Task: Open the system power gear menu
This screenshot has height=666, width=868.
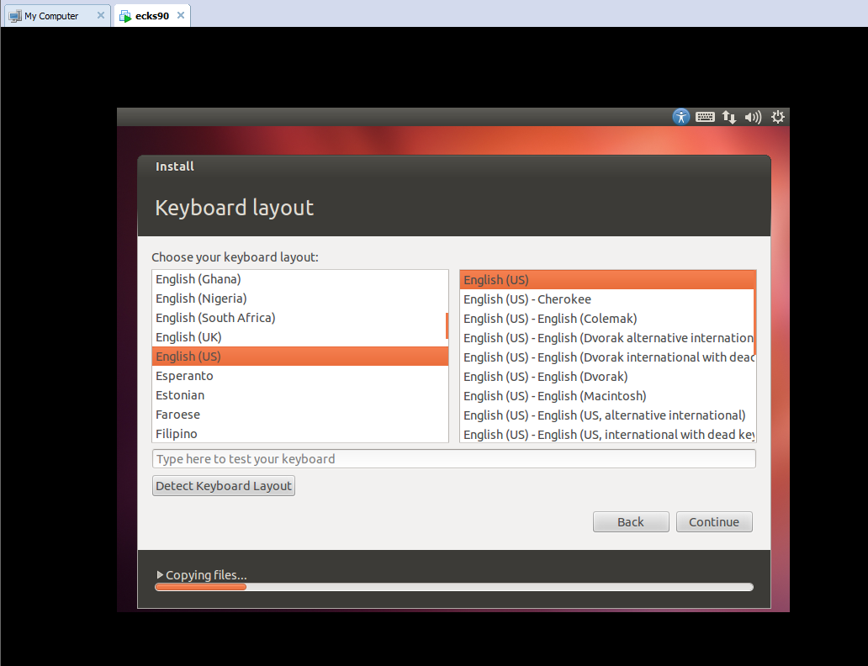Action: [778, 117]
